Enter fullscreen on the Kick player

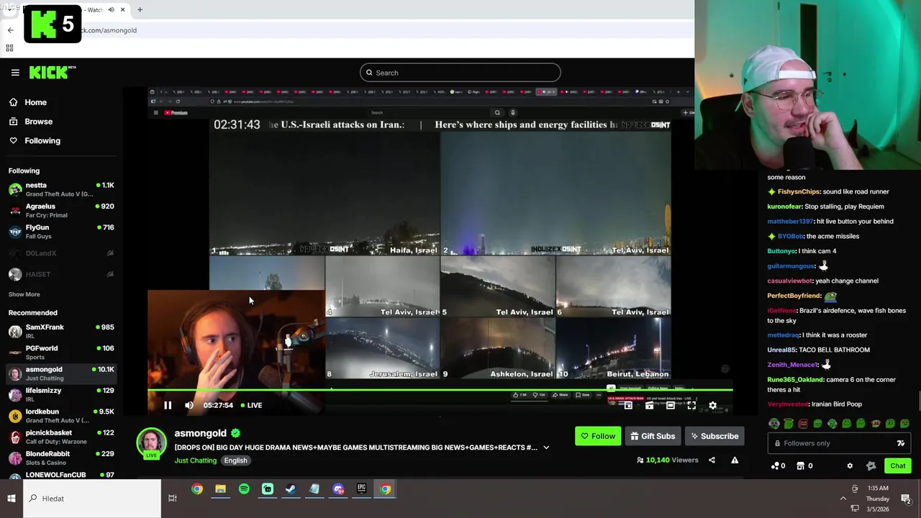click(691, 406)
